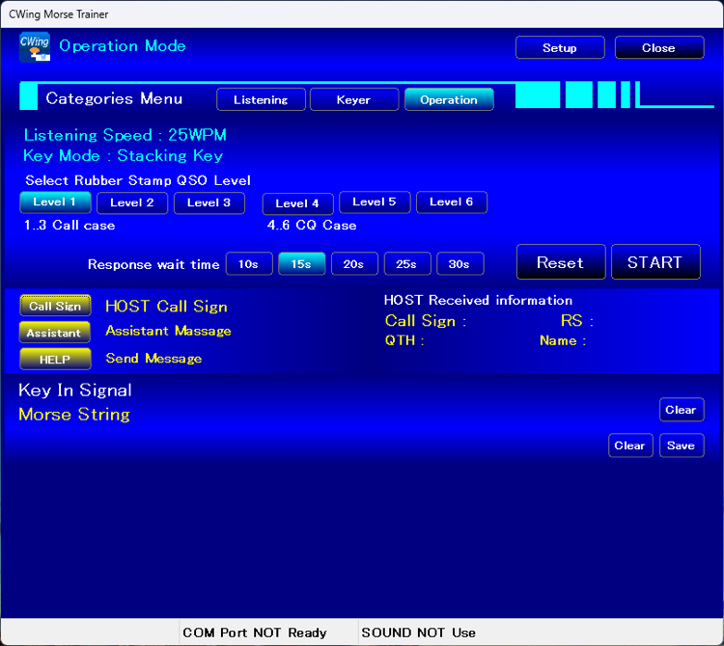
Task: Click the CWing logo icon
Action: click(x=35, y=47)
